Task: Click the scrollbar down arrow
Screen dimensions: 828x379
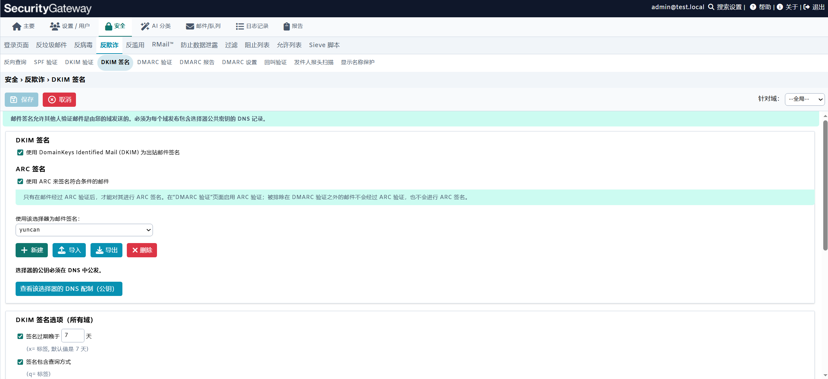Action: pos(825,375)
